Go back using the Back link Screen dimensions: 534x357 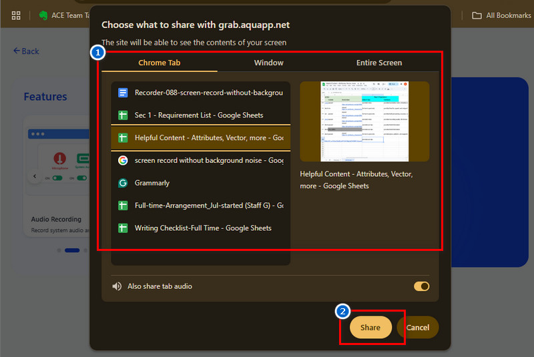[x=26, y=51]
